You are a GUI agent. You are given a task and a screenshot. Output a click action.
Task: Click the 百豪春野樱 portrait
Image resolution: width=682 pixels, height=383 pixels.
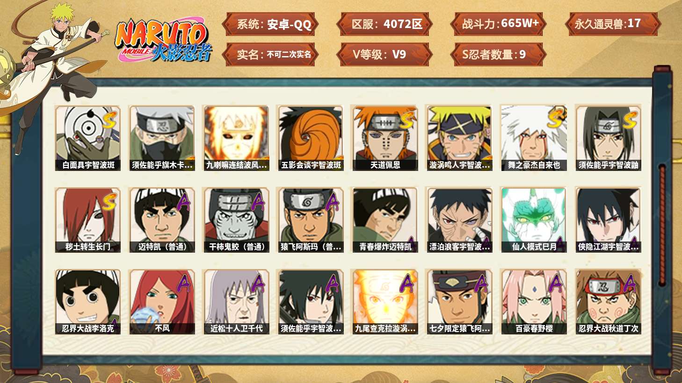click(533, 302)
